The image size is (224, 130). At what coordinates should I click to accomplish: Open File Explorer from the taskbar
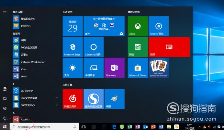(x=169, y=127)
